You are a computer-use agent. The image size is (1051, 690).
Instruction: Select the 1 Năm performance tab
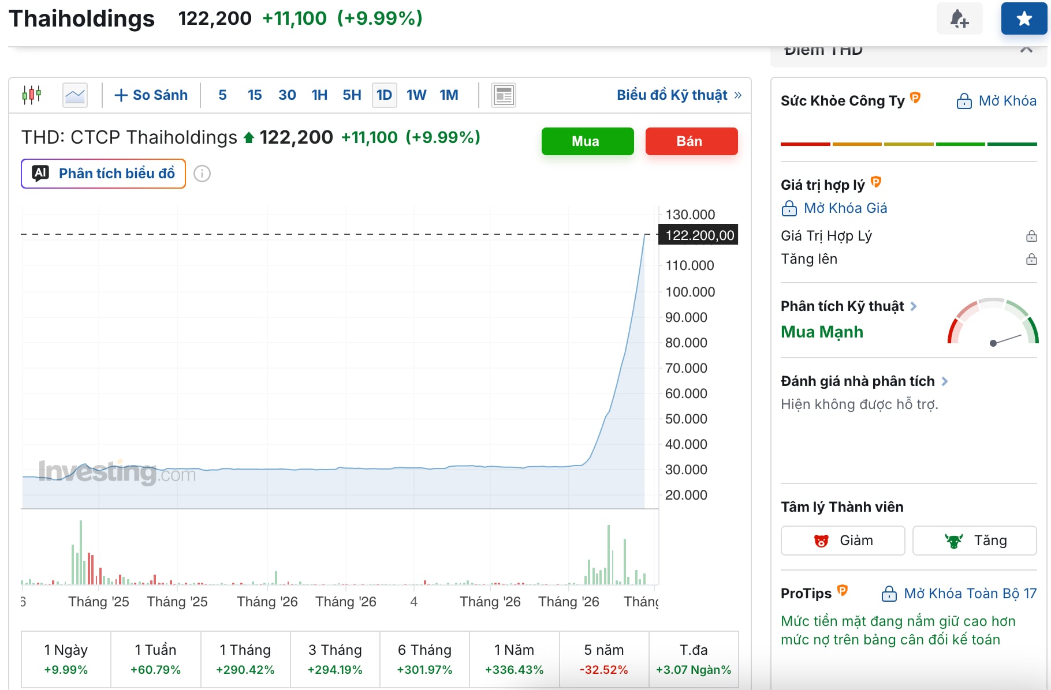point(514,659)
